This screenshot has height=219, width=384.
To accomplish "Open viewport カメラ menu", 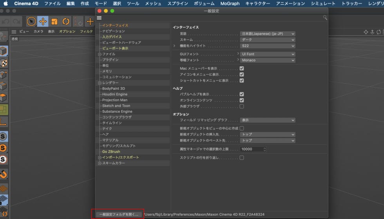I will click(38, 32).
